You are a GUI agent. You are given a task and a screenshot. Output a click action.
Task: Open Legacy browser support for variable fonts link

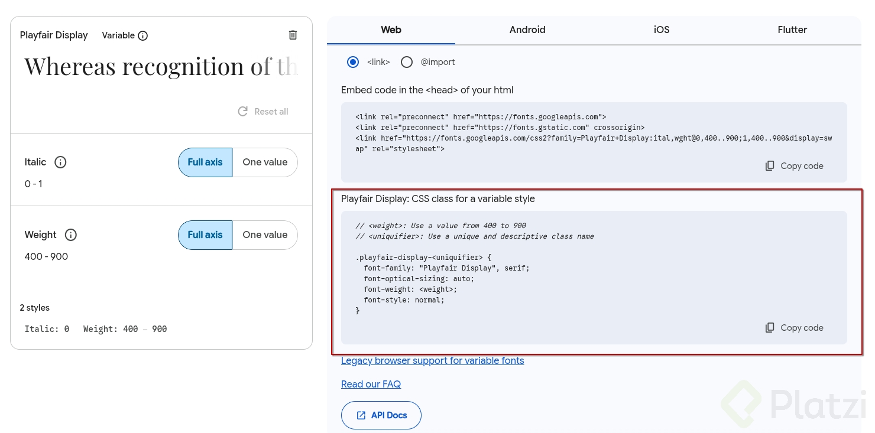pos(432,360)
